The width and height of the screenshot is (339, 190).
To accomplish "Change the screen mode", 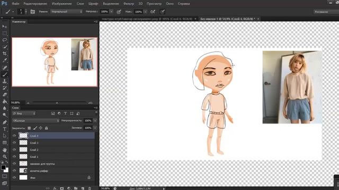I will click(x=5, y=183).
